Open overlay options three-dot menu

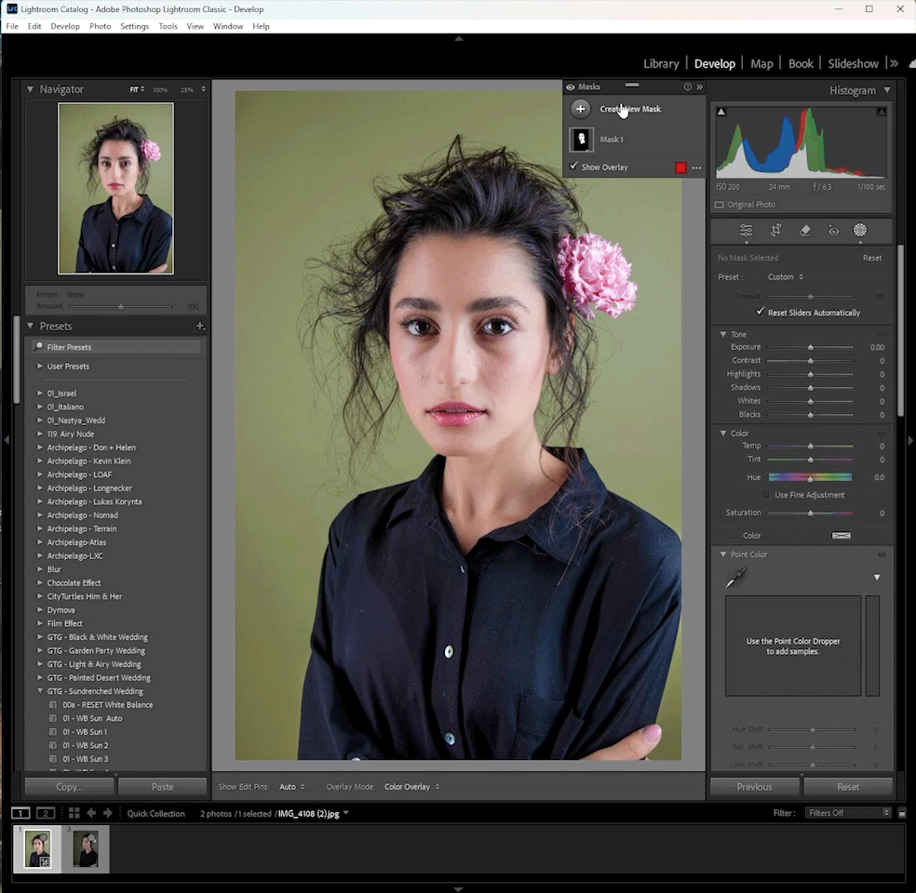(x=696, y=167)
